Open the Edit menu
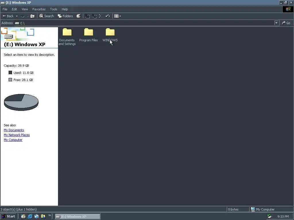Viewport: 294px width, 220px height. [14, 9]
